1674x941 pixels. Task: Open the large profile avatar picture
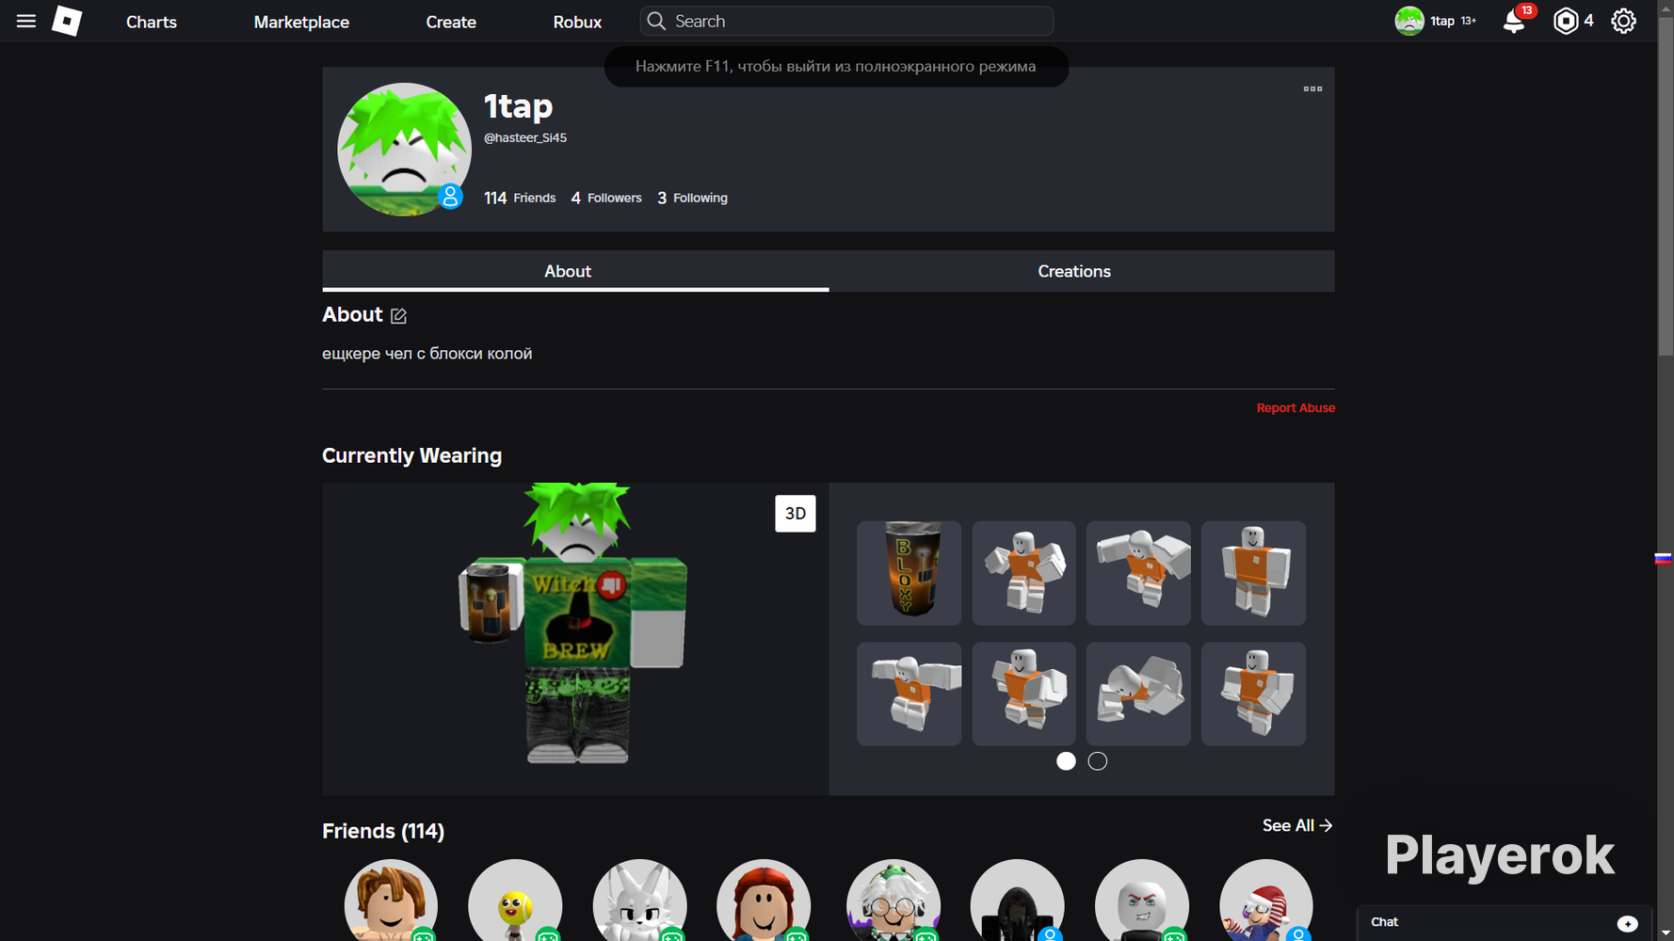tap(404, 150)
